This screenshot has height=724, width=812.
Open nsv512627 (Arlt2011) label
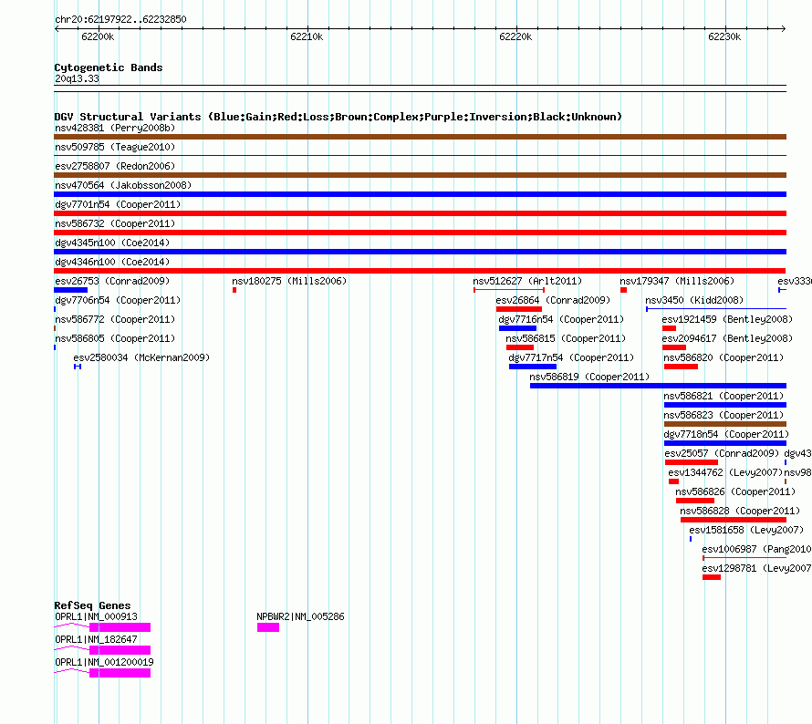point(527,281)
